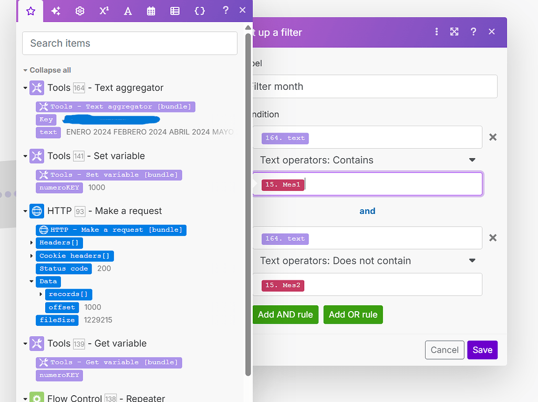Expand the filter dialog to fullscreen
This screenshot has height=402, width=538.
coord(454,32)
